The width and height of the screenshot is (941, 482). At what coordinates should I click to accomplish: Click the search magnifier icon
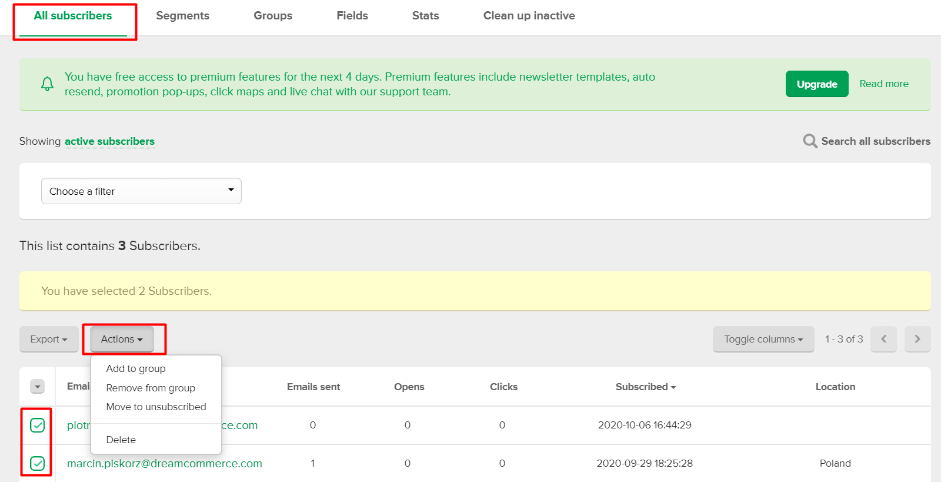pos(810,141)
